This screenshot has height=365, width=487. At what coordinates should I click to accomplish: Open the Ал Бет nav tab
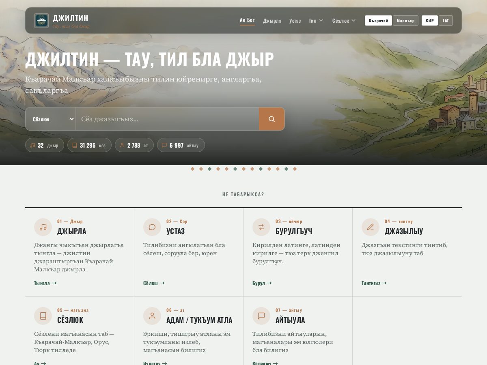[x=247, y=20]
